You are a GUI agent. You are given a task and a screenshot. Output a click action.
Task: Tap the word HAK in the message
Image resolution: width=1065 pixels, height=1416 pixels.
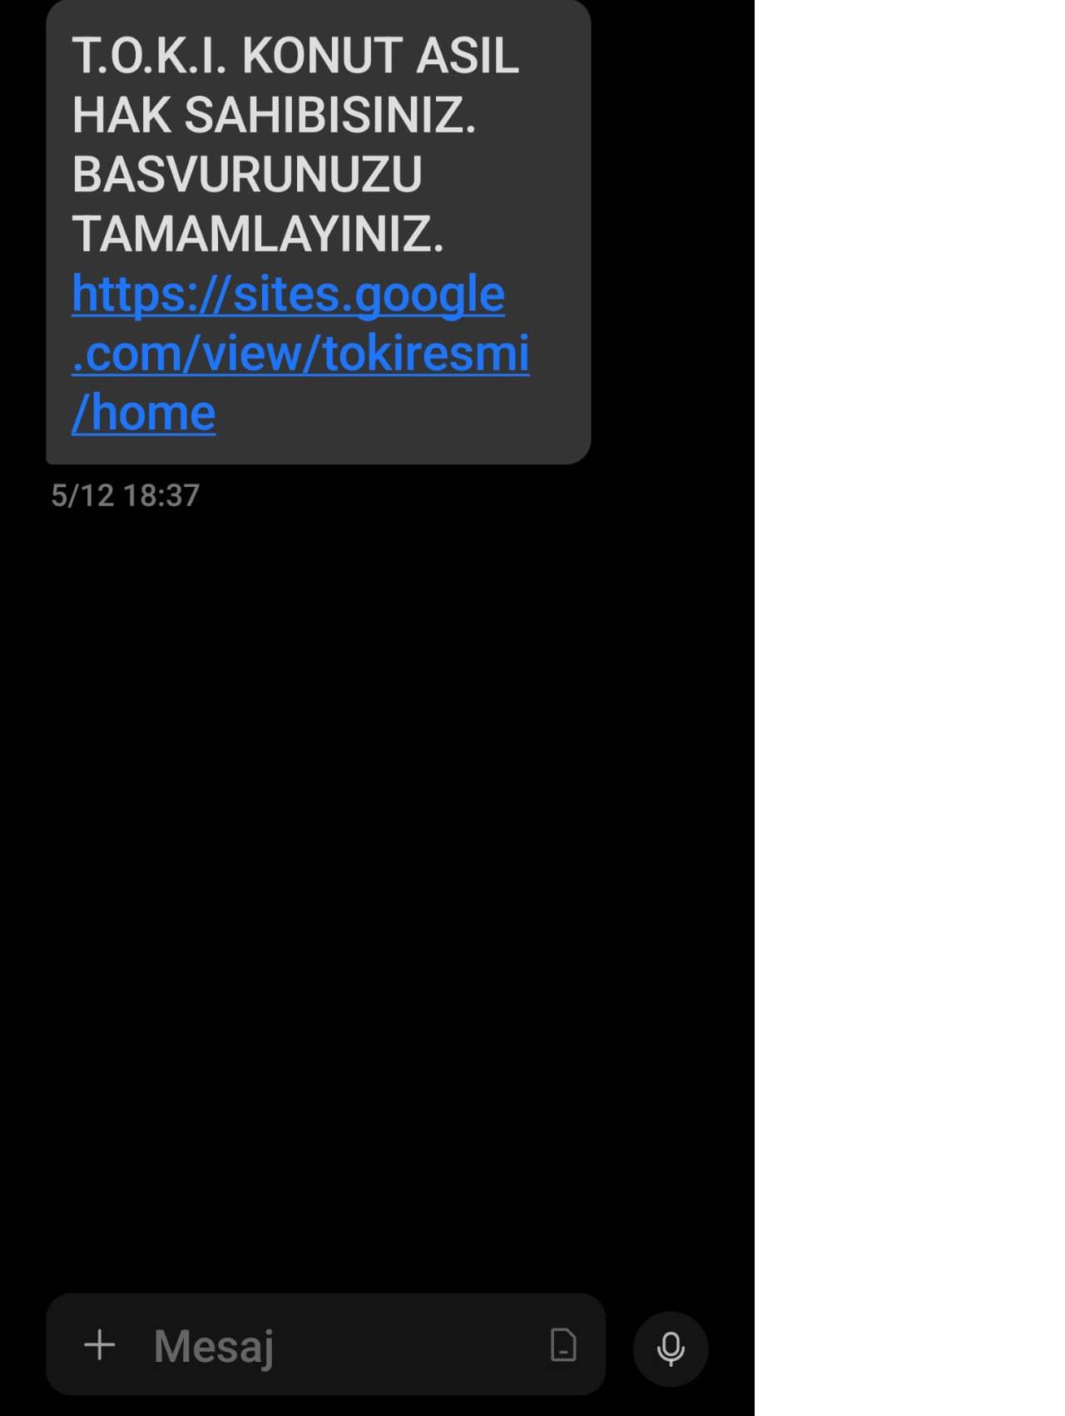tap(121, 115)
